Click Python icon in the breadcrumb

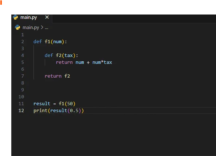tap(17, 27)
